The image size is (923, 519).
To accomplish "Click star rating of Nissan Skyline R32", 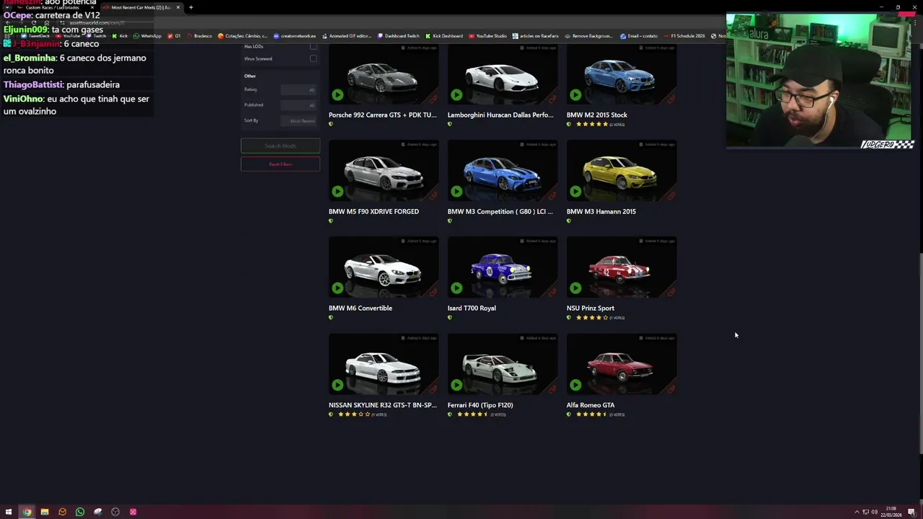I will [x=354, y=414].
